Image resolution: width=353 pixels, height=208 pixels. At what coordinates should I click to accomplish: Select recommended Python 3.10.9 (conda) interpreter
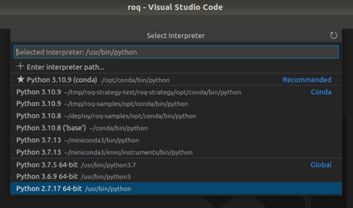click(176, 79)
